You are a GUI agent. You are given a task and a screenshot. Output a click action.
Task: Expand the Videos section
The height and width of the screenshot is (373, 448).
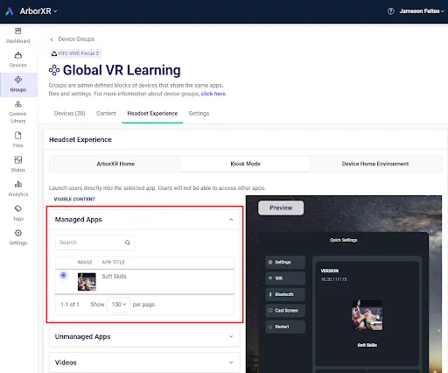tap(144, 362)
